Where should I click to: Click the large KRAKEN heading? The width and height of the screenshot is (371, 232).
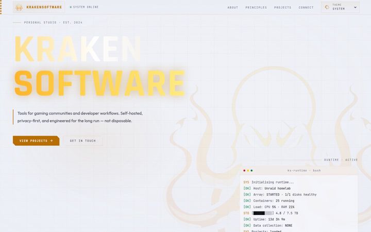[78, 49]
